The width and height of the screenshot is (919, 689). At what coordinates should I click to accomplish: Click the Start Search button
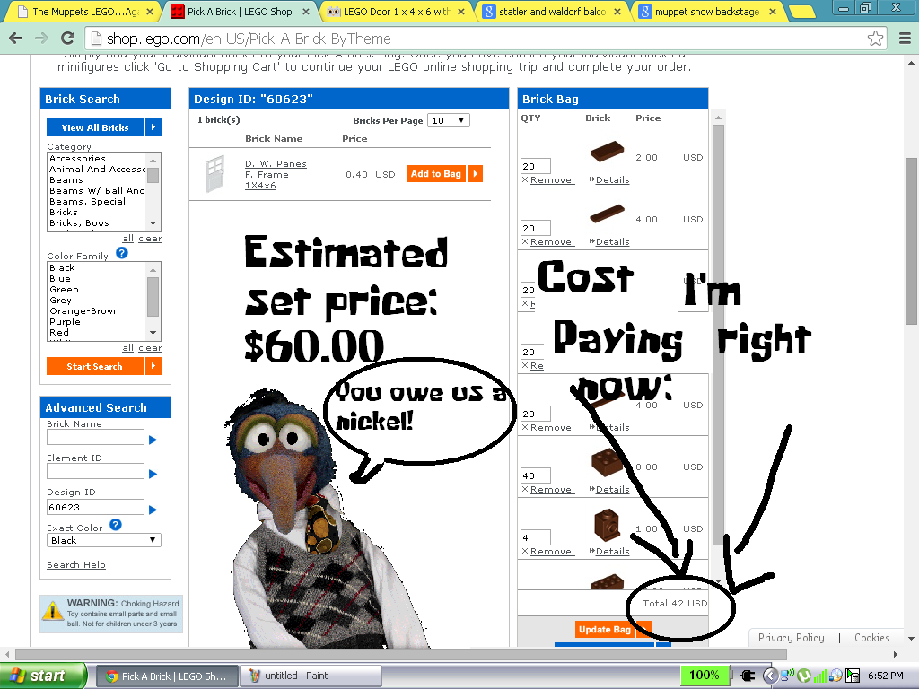(x=95, y=366)
